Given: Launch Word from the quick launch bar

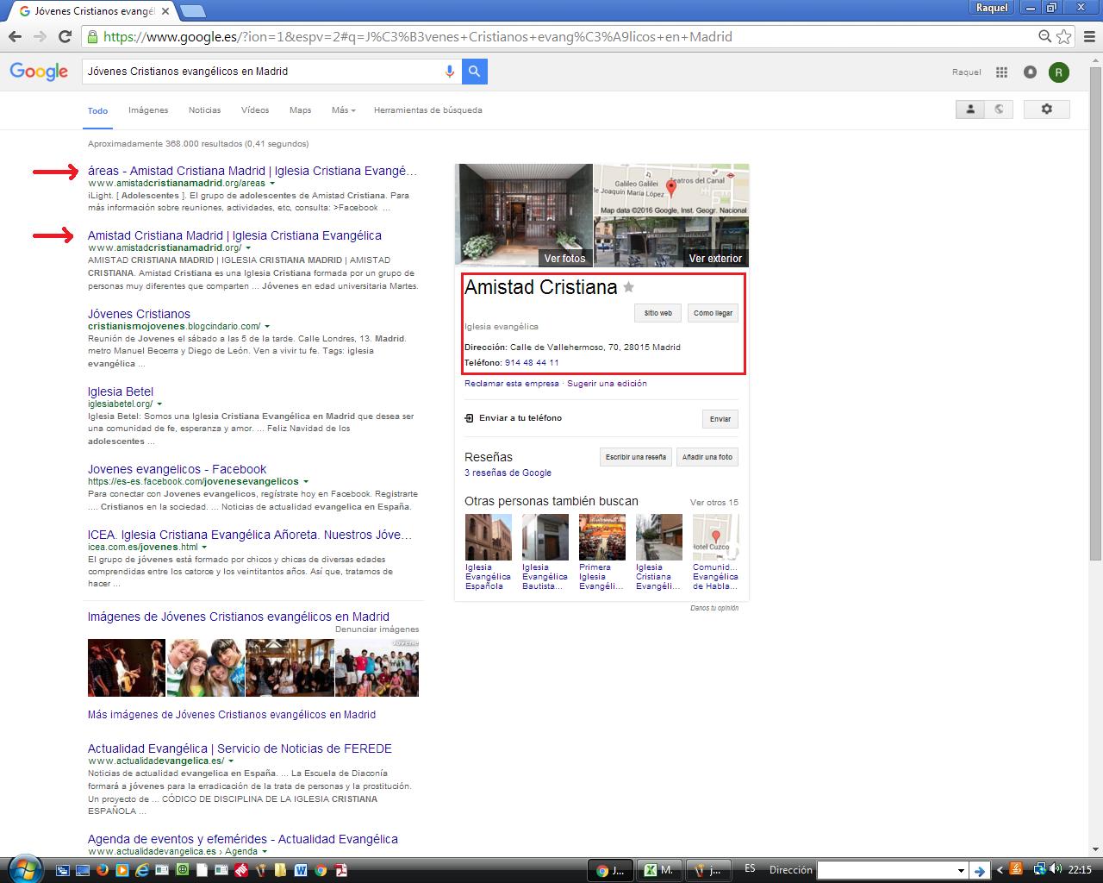Looking at the screenshot, I should tap(301, 871).
